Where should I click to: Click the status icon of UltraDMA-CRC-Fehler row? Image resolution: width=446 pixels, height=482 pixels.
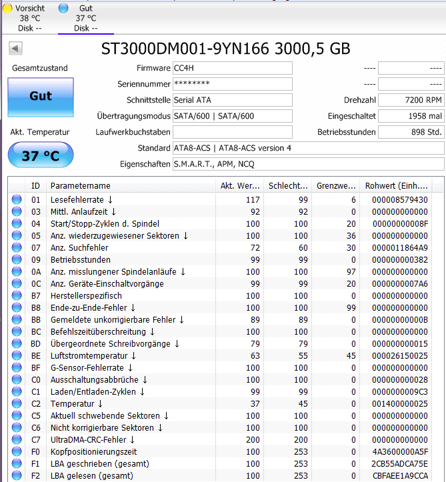[x=17, y=439]
